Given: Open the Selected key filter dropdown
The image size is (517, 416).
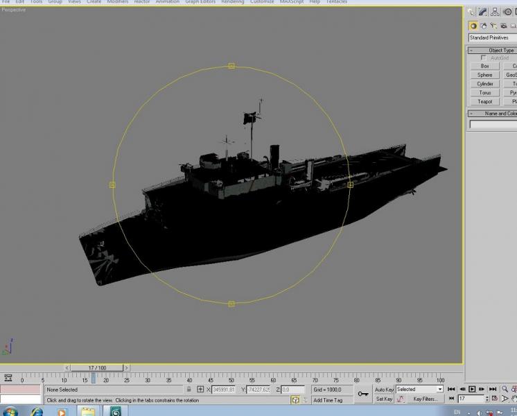Looking at the screenshot, I should pyautogui.click(x=419, y=390).
